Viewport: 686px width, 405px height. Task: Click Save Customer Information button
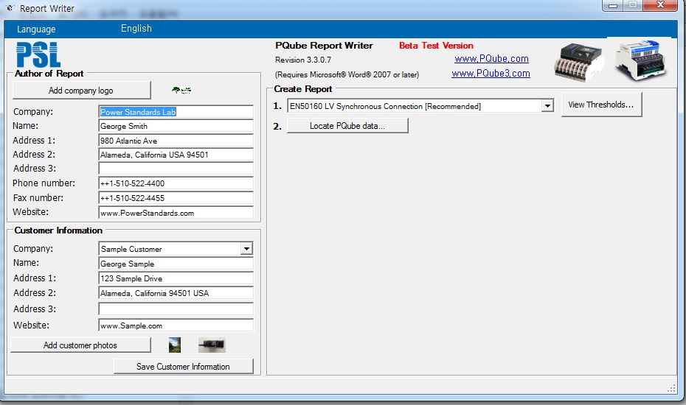click(184, 367)
